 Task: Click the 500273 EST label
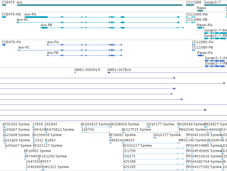129,156
